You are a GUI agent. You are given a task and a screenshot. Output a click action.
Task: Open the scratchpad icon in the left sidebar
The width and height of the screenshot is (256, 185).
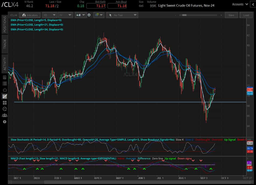tap(4, 90)
